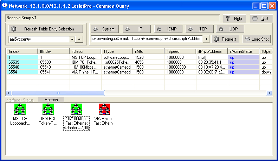Click the ifAdminStatus column header
This screenshot has height=161, width=278.
coord(243,51)
